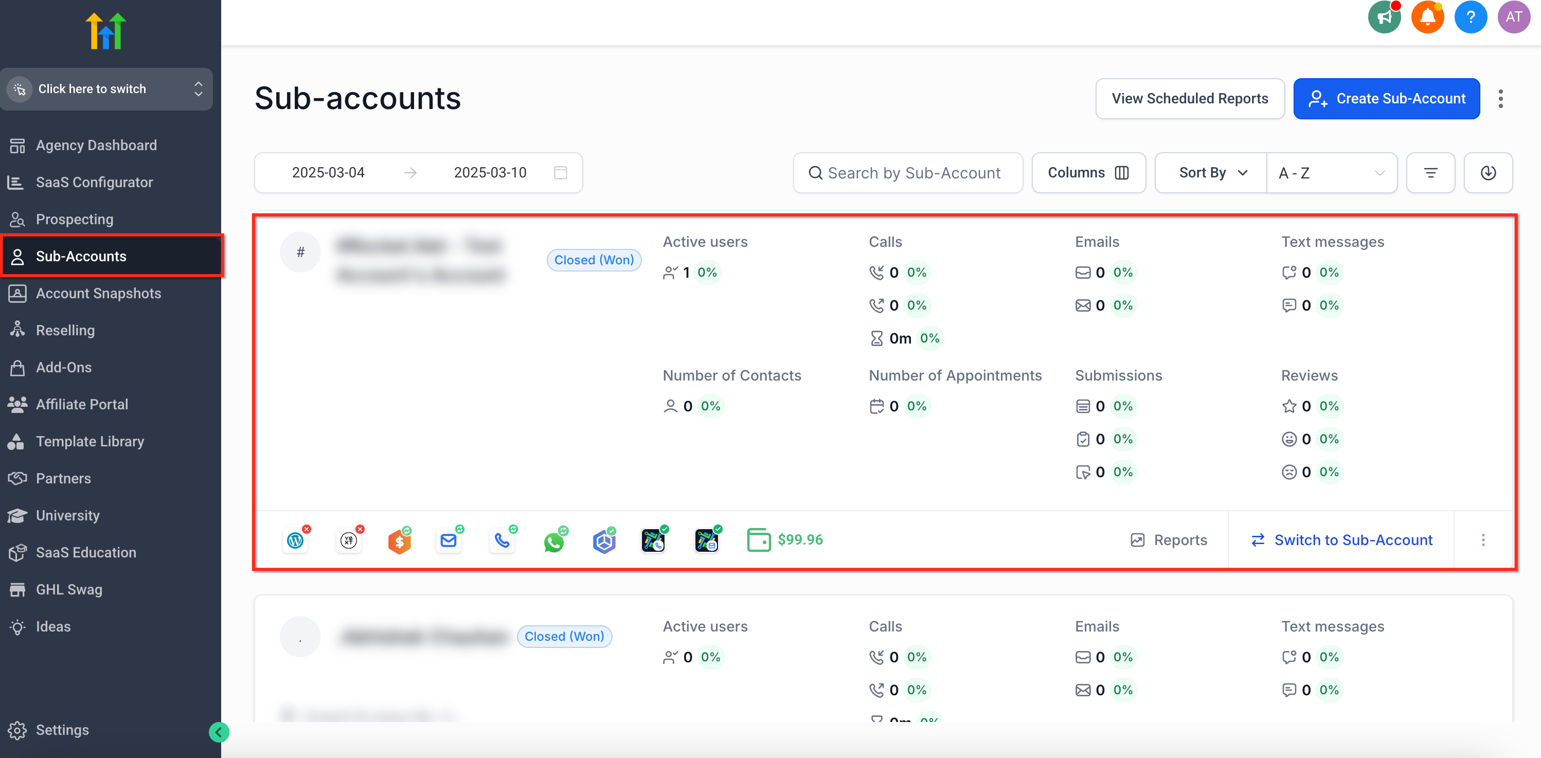The width and height of the screenshot is (1541, 758).
Task: Click the download export icon button
Action: click(x=1488, y=173)
